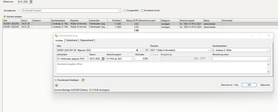This screenshot has width=278, height=112.
Task: Switch to the Eigenaufwand tab
Action: click(87, 41)
